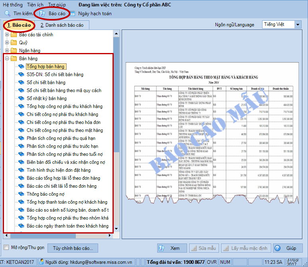Click the Báo cáo tài chính folder icon
Image resolution: width=308 pixels, height=267 pixels.
coord(14,35)
